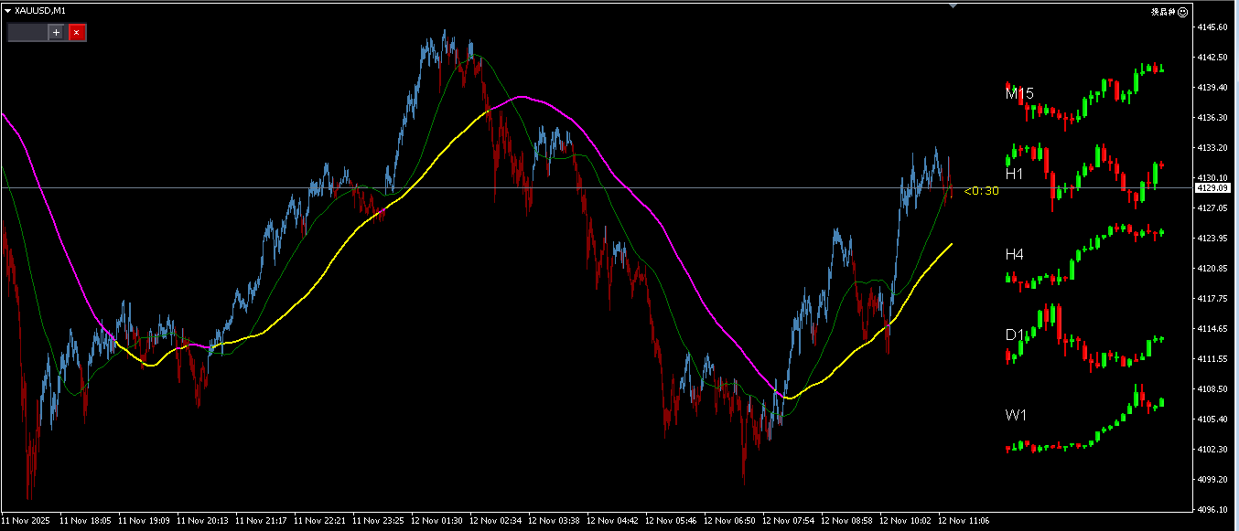Click the current price tag 4129.09
This screenshot has width=1239, height=531.
click(x=1212, y=187)
